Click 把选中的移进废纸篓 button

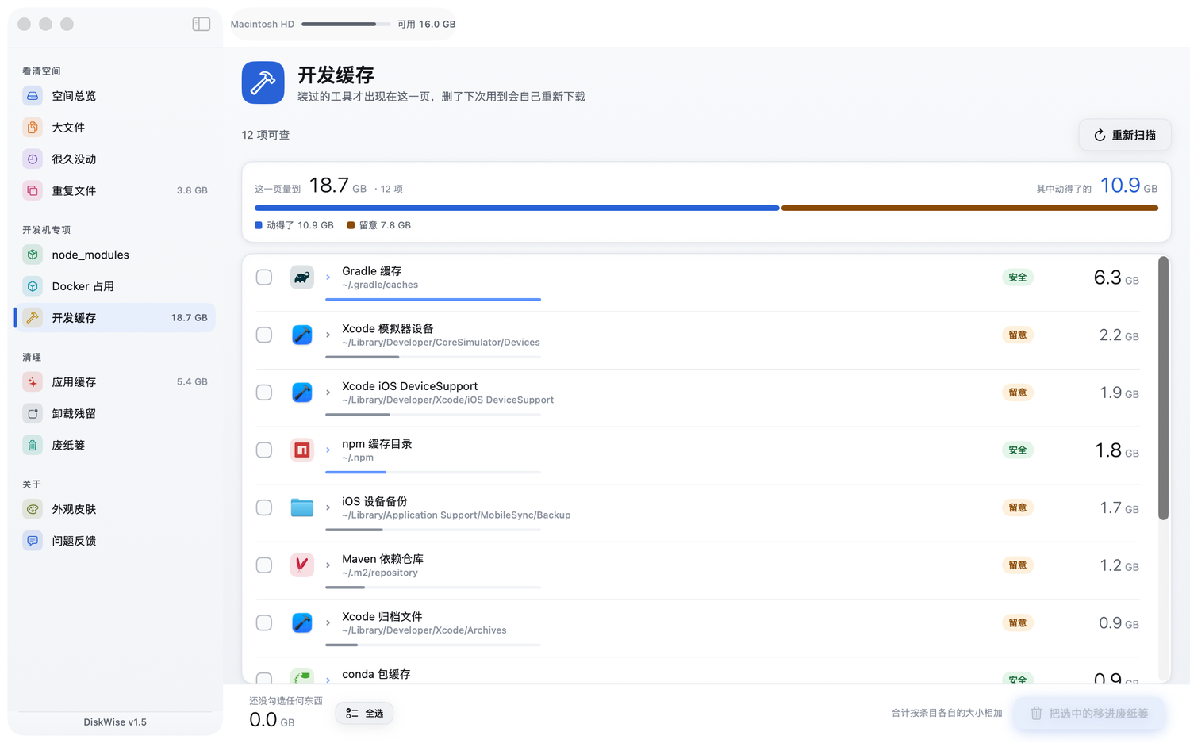[1090, 714]
